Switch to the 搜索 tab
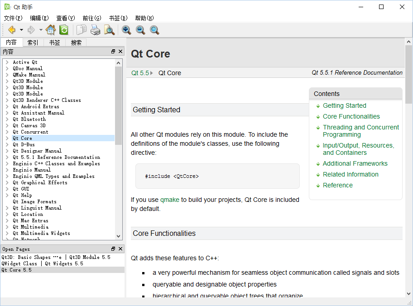Image resolution: width=413 pixels, height=306 pixels. [76, 43]
